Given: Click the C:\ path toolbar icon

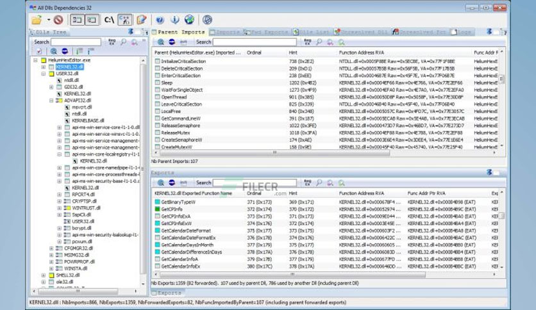Looking at the screenshot, I should pos(109,20).
